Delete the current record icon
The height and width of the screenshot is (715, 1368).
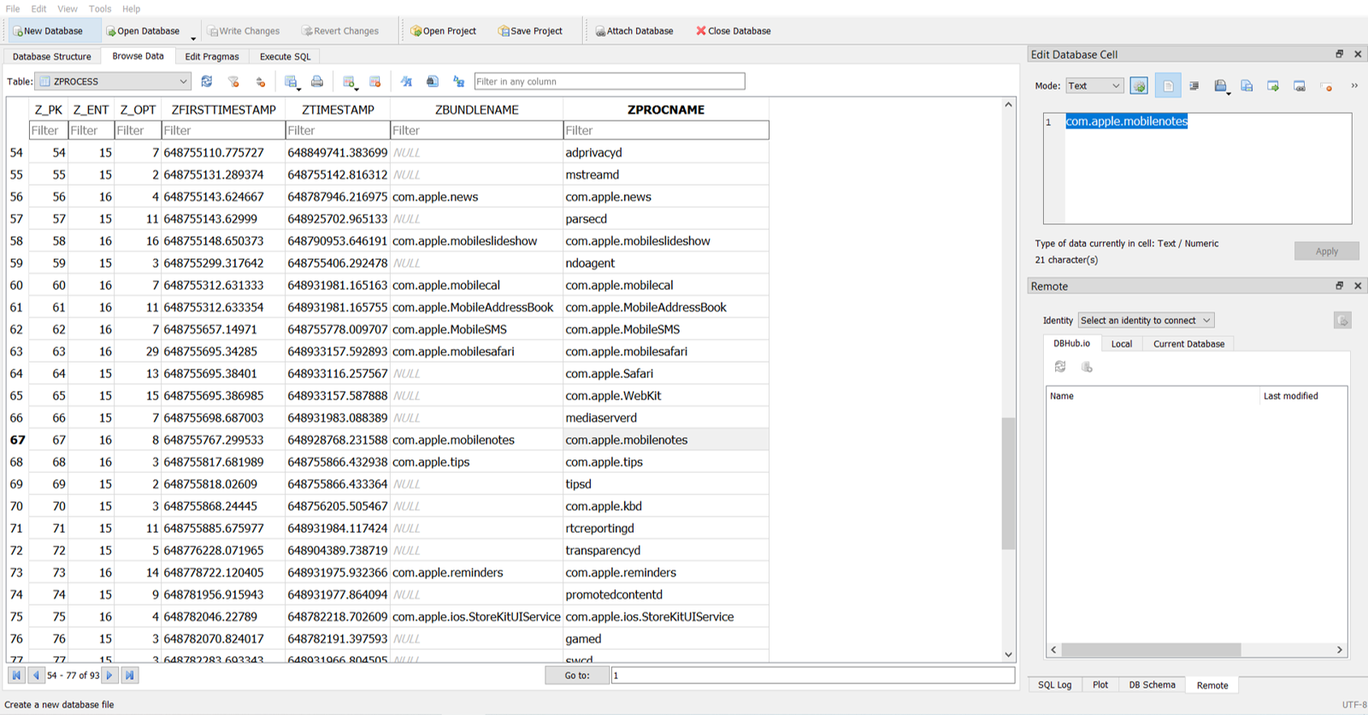pos(375,81)
